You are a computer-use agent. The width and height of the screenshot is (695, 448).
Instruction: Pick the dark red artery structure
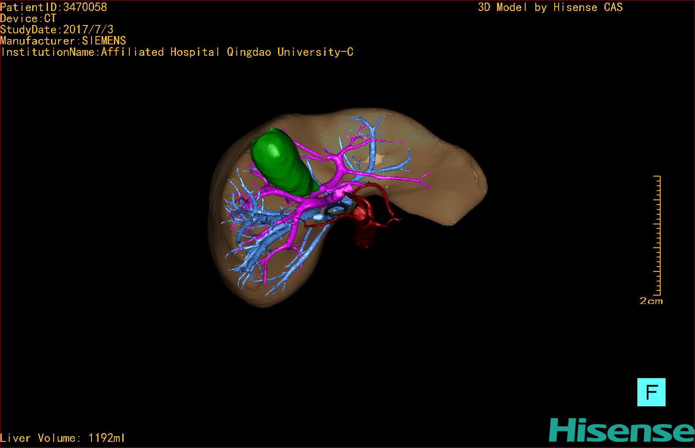[x=363, y=214]
